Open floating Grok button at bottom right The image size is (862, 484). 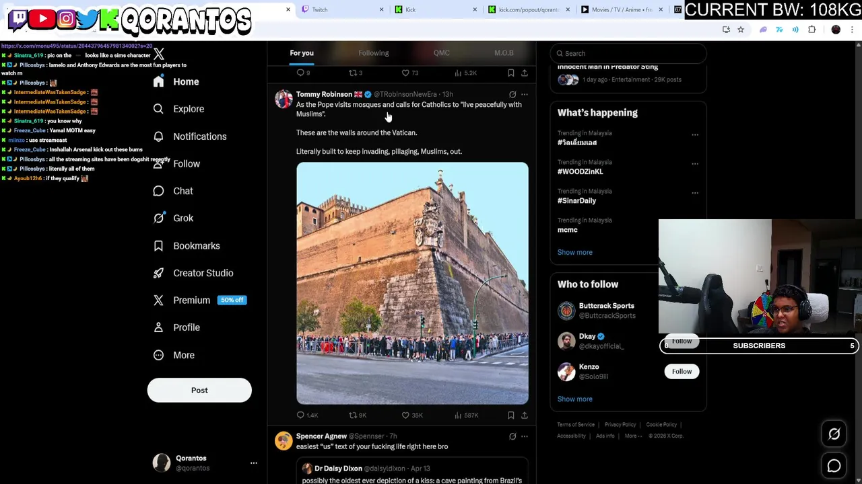[x=834, y=434]
